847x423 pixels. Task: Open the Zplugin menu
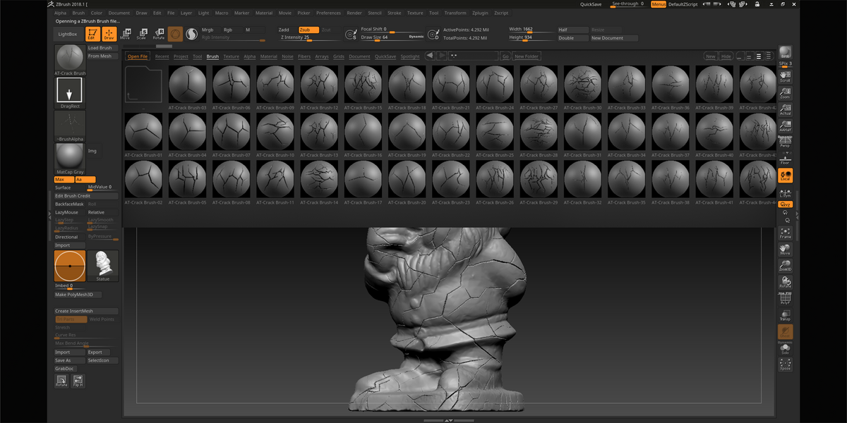[480, 13]
